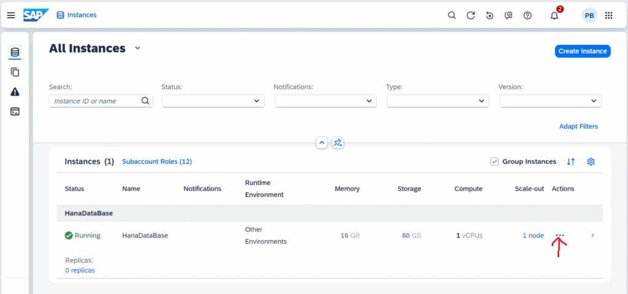Click the search icon inside the Search field

[145, 101]
